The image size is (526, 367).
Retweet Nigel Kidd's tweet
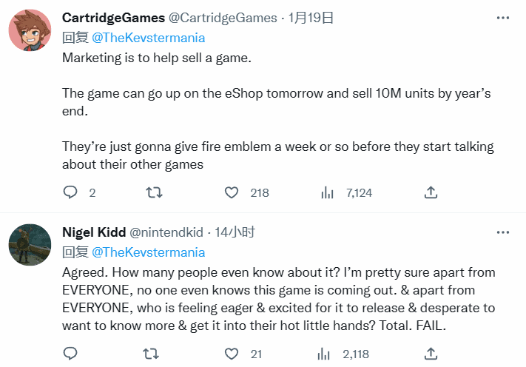tap(154, 354)
